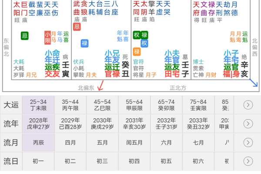Screen dimensions: 261x174
Task: Tap the 流年 row label
Action: click(x=11, y=124)
